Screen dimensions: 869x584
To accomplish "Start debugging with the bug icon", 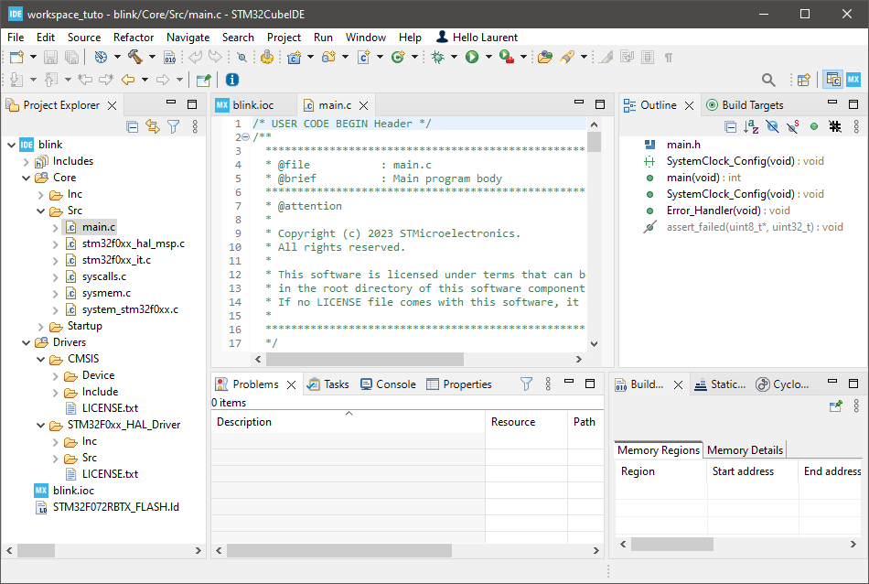I will click(438, 57).
